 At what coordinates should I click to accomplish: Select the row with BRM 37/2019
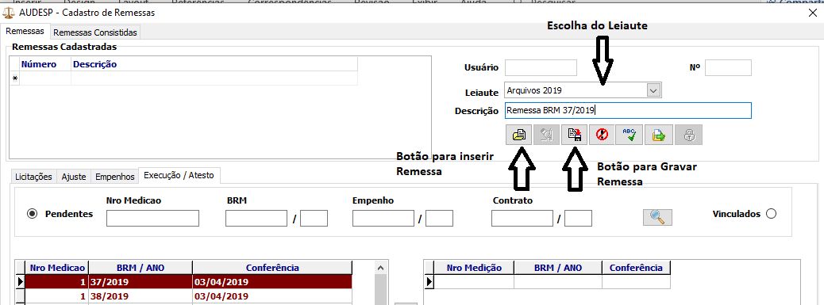(189, 282)
